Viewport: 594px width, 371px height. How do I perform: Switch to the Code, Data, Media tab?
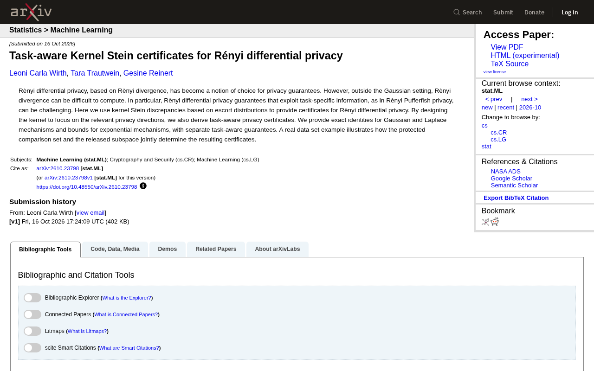pos(115,249)
